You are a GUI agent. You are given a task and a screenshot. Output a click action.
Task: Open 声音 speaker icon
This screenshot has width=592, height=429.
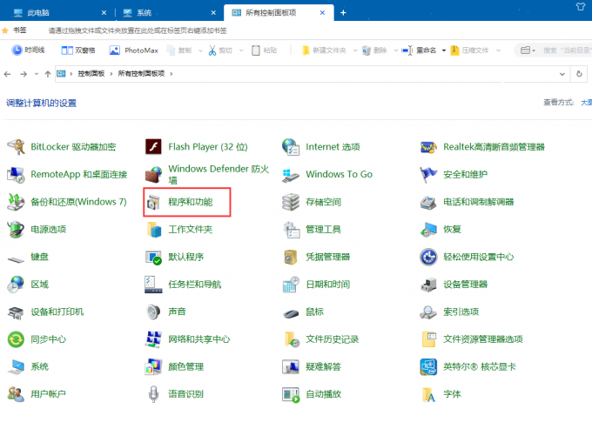click(153, 312)
